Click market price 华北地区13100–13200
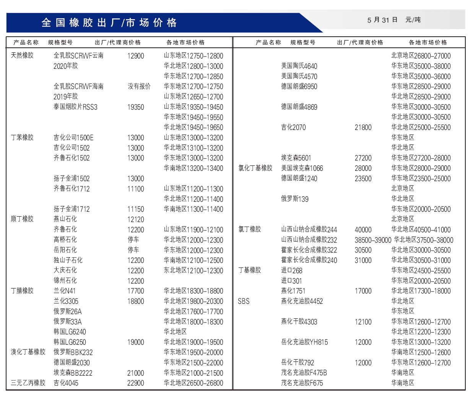468x394 pixels. (x=193, y=148)
